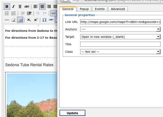
Task: Insert a horizontal rule line
Action: point(7,20)
